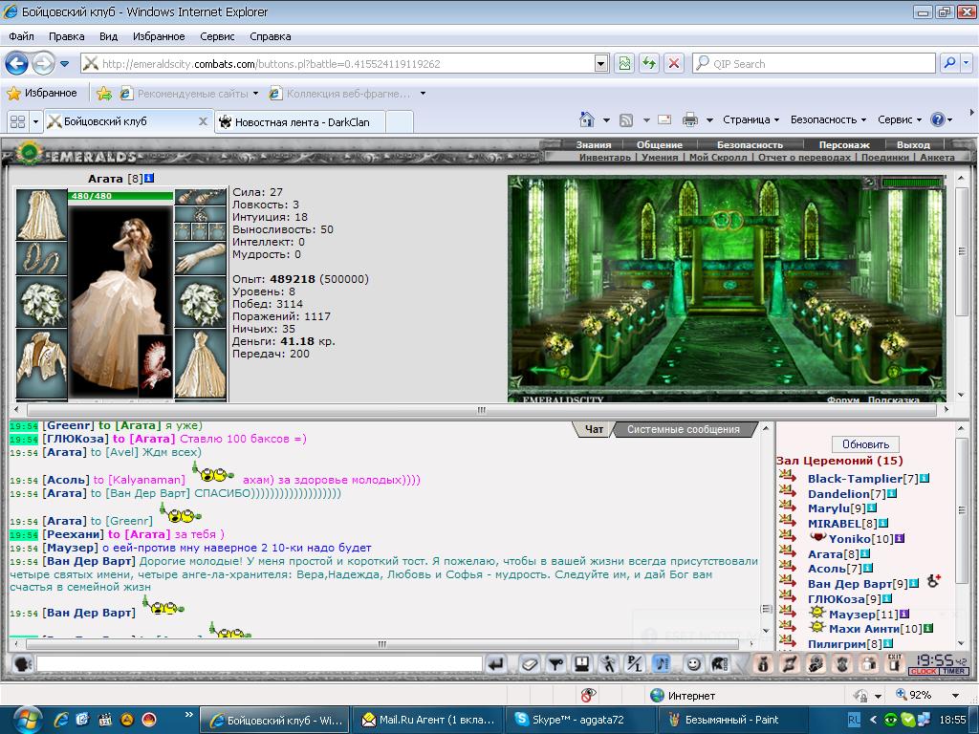
Task: Click the 480/480 health bar
Action: click(x=120, y=195)
